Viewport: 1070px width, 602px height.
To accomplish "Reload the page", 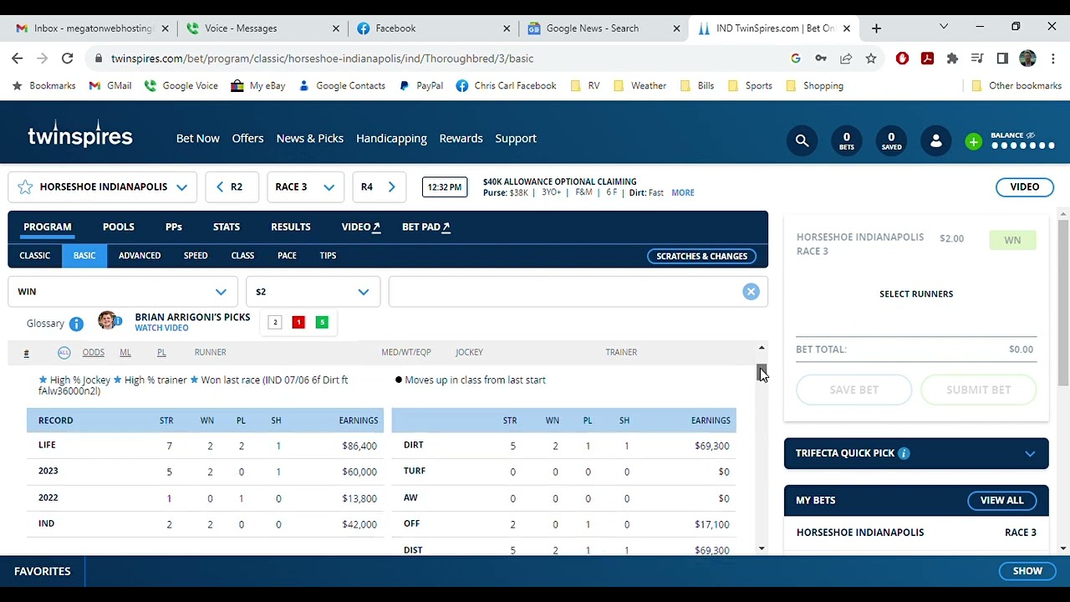I will pyautogui.click(x=67, y=59).
